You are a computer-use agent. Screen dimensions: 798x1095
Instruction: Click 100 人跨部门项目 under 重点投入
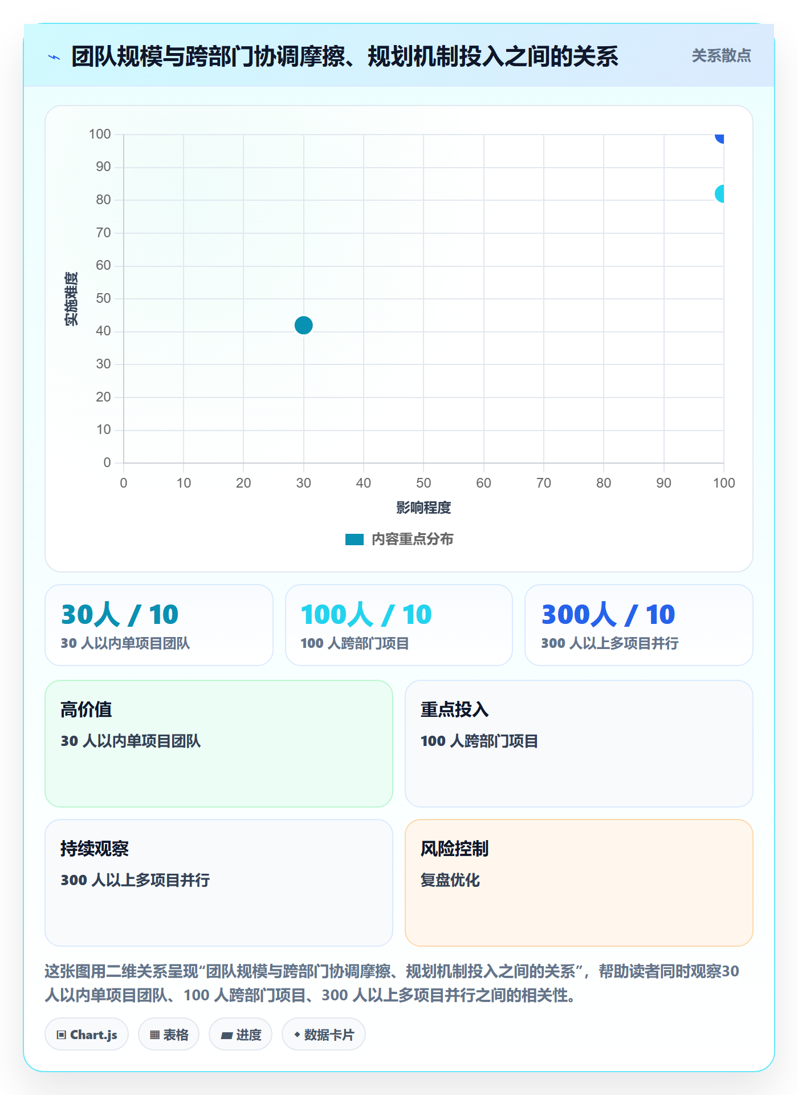pos(479,741)
